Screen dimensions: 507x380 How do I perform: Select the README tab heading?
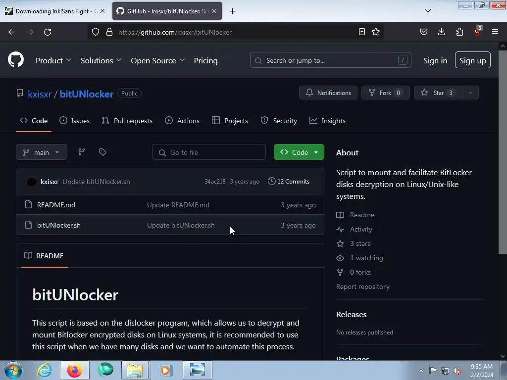(x=44, y=256)
